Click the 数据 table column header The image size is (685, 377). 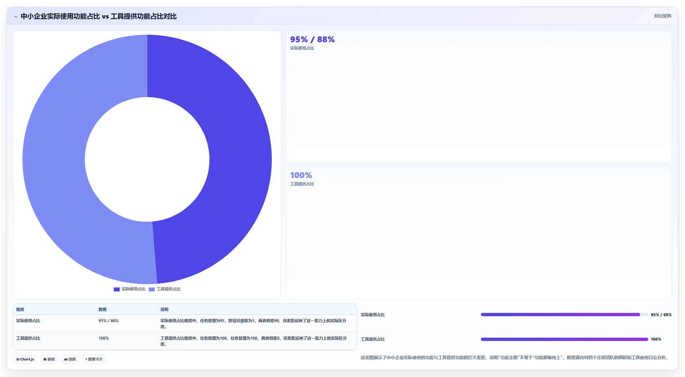[102, 310]
